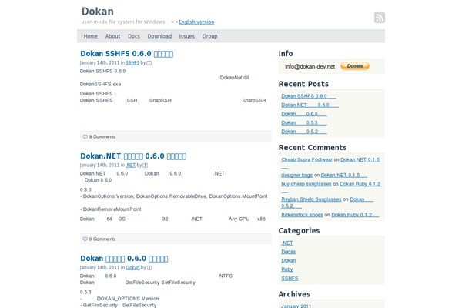This screenshot has width=462, height=308.
Task: Click SSHFS category in first post's meta line
Action: (x=132, y=63)
